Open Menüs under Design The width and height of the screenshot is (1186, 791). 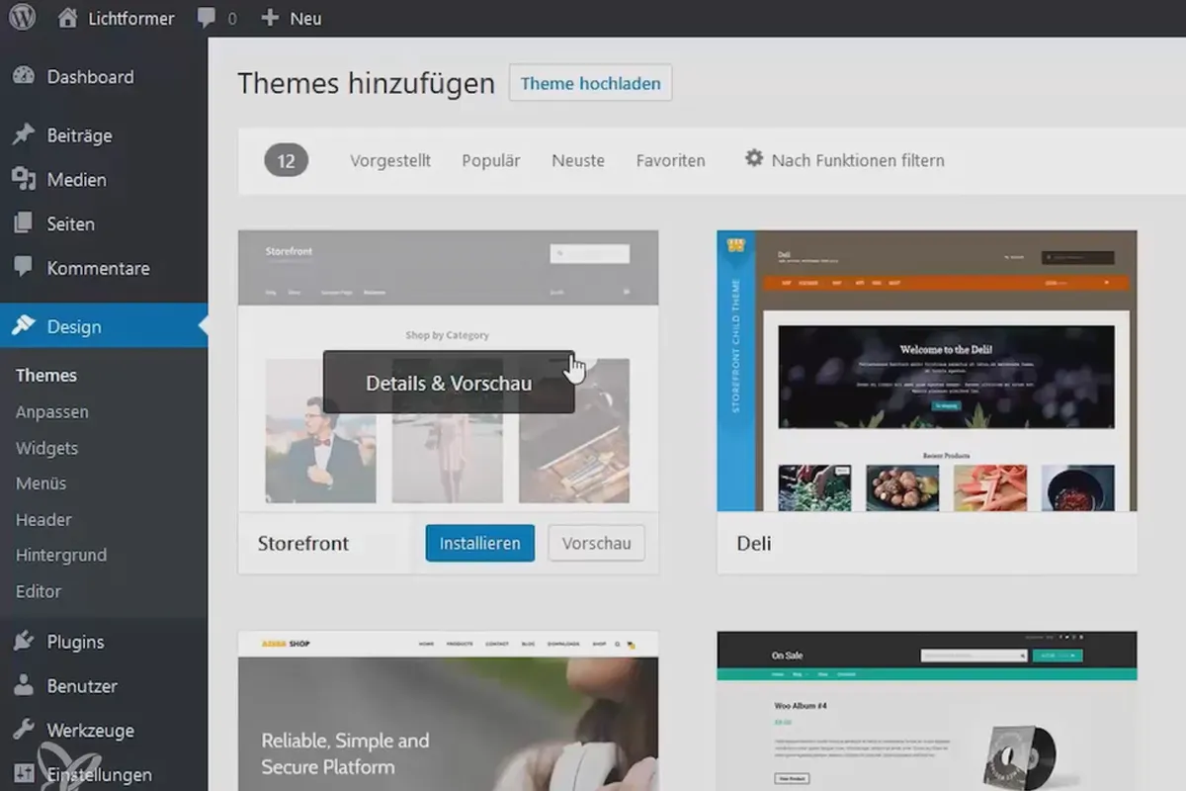click(42, 483)
